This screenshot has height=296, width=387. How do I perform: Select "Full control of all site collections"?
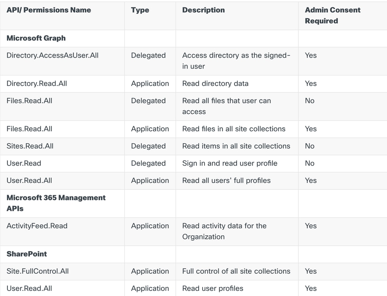(236, 271)
